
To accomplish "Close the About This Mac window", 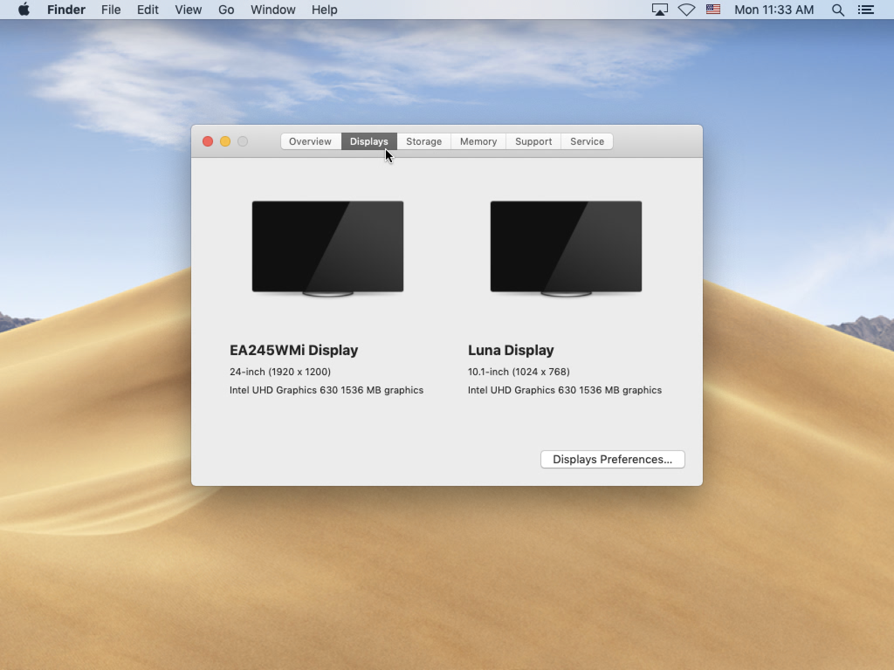I will point(208,141).
